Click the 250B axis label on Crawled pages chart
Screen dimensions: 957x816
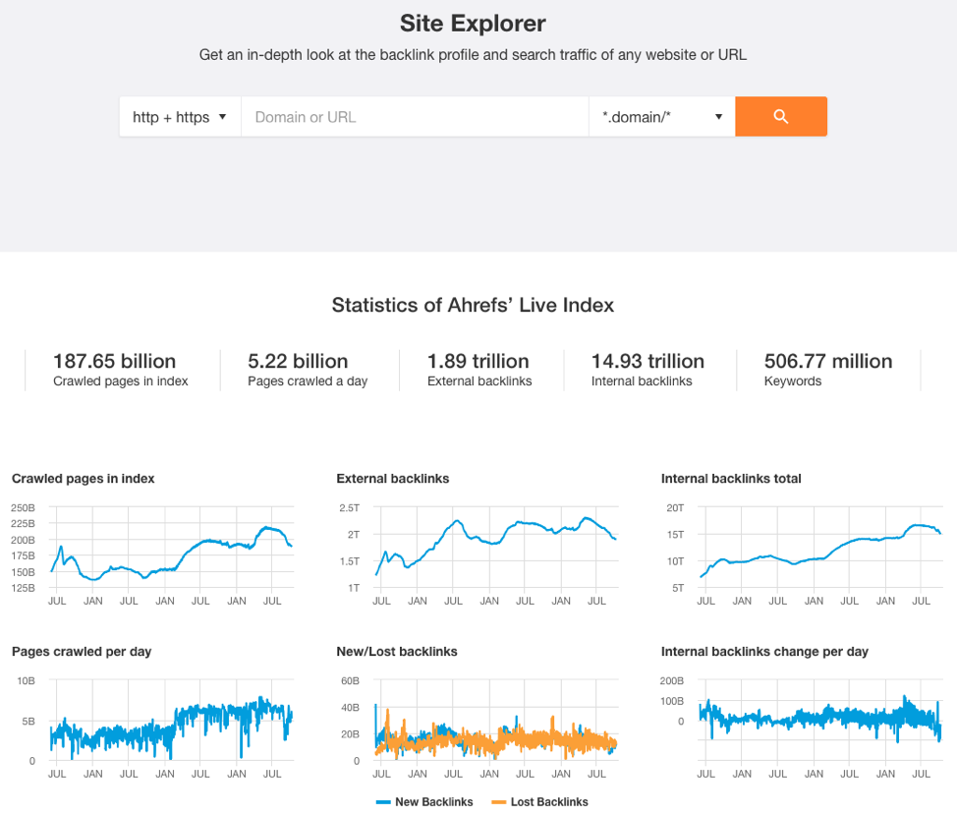pos(24,507)
